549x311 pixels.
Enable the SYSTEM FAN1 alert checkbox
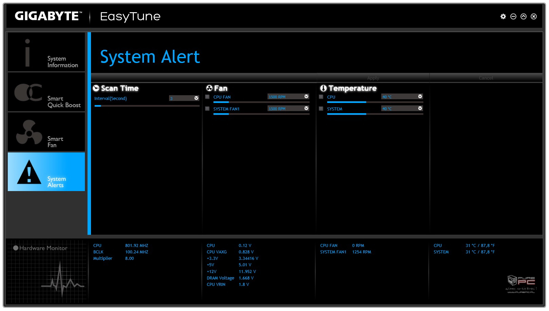click(x=207, y=109)
